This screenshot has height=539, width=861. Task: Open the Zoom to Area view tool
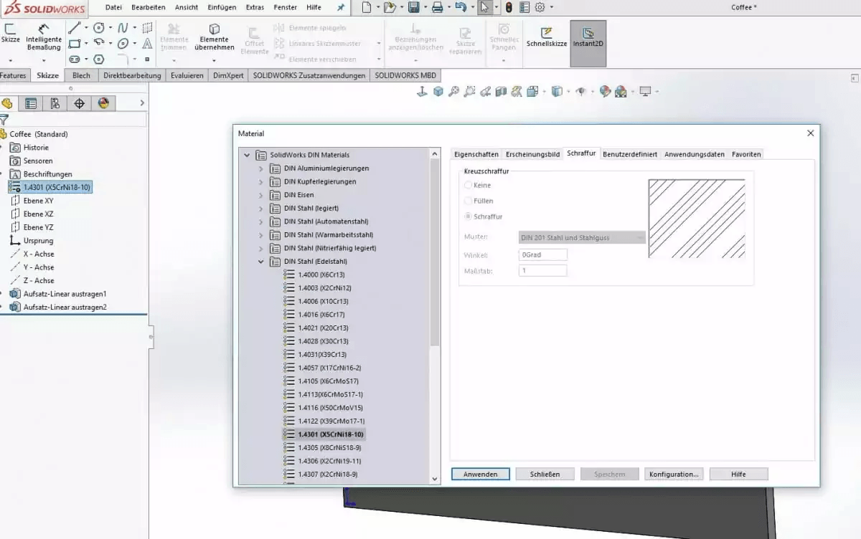469,91
